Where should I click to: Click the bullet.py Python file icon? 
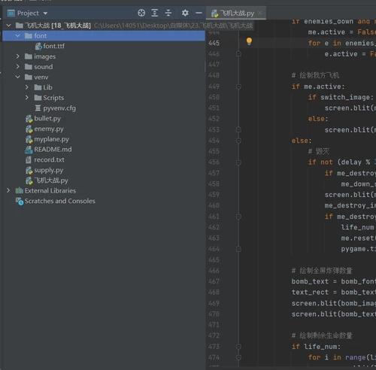click(29, 119)
